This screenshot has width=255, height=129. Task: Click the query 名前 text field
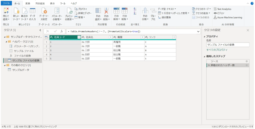228,45
